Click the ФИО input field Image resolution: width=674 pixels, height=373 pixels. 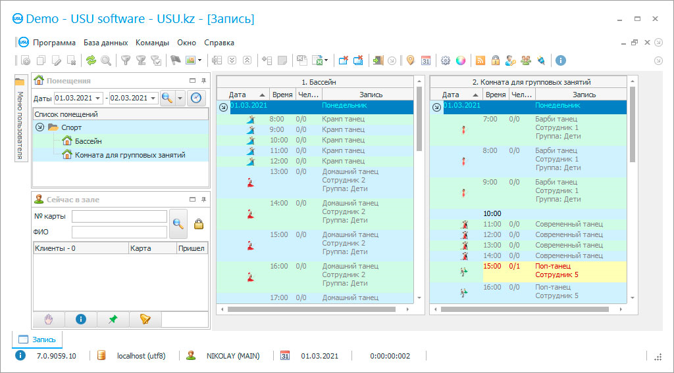click(x=119, y=232)
